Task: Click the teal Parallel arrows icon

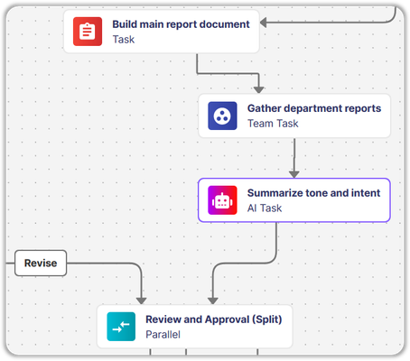Action: pyautogui.click(x=121, y=327)
